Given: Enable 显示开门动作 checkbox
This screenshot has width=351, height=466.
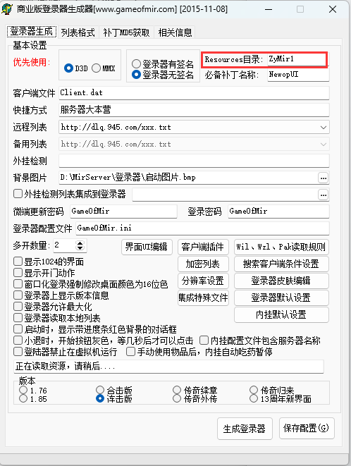Looking at the screenshot, I should (18, 273).
